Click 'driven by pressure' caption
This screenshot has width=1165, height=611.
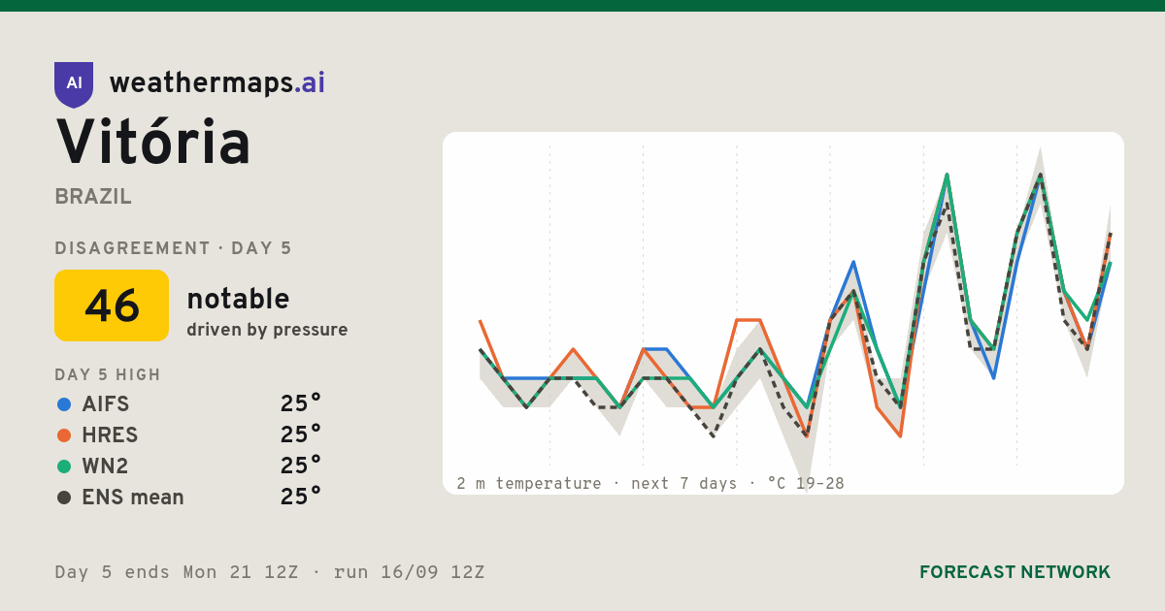(267, 330)
